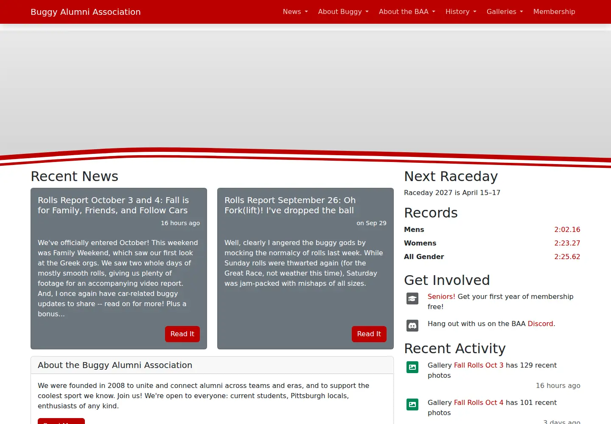Click the Buggy Alumni Association site title
Screen dimensions: 611x424
pyautogui.click(x=86, y=12)
